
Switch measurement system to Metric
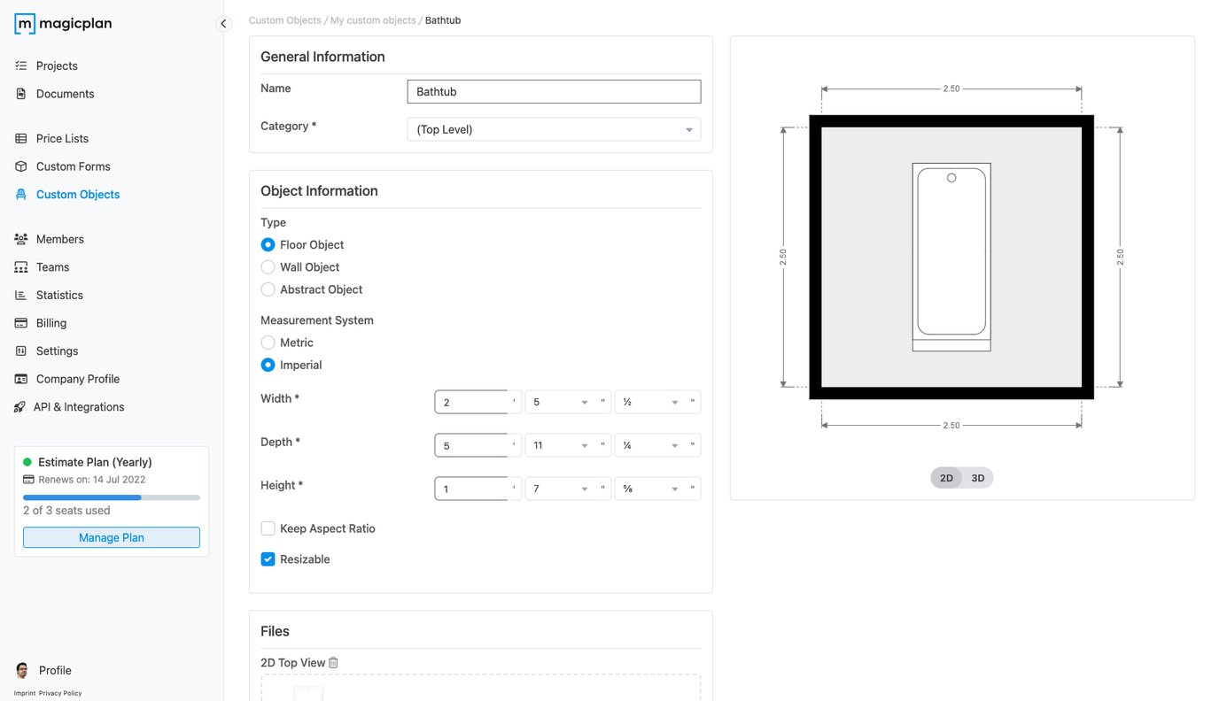(268, 343)
